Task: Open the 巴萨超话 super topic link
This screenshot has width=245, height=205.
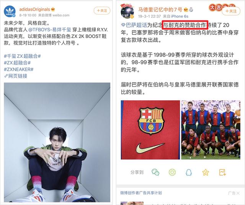Action: point(134,25)
